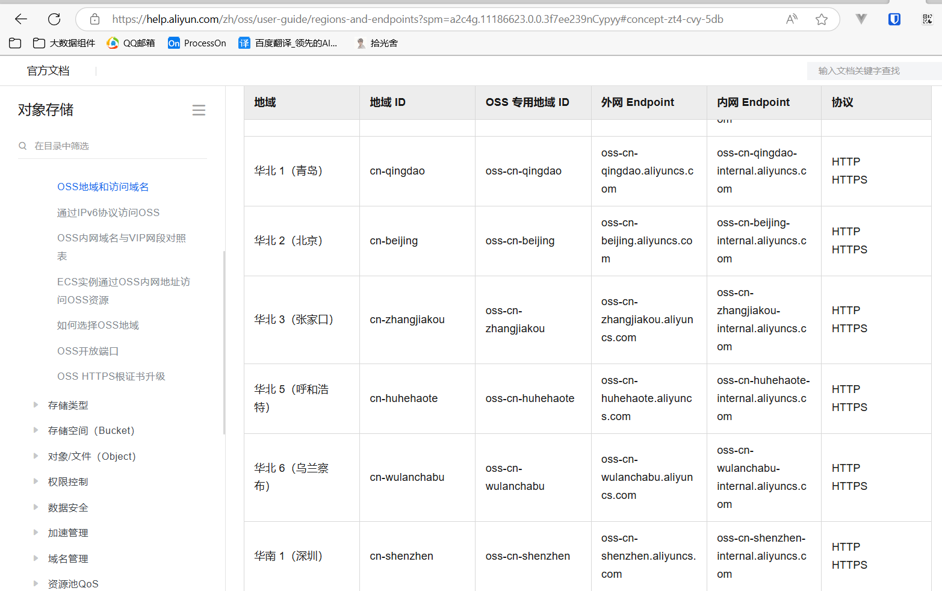The image size is (942, 591).
Task: Open the ProcessOn bookmark
Action: click(x=197, y=43)
